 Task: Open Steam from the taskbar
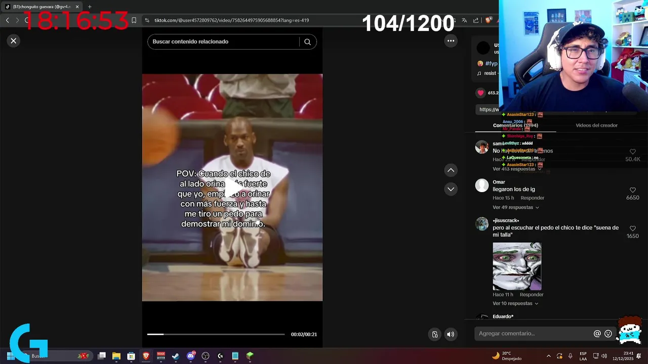tap(176, 356)
